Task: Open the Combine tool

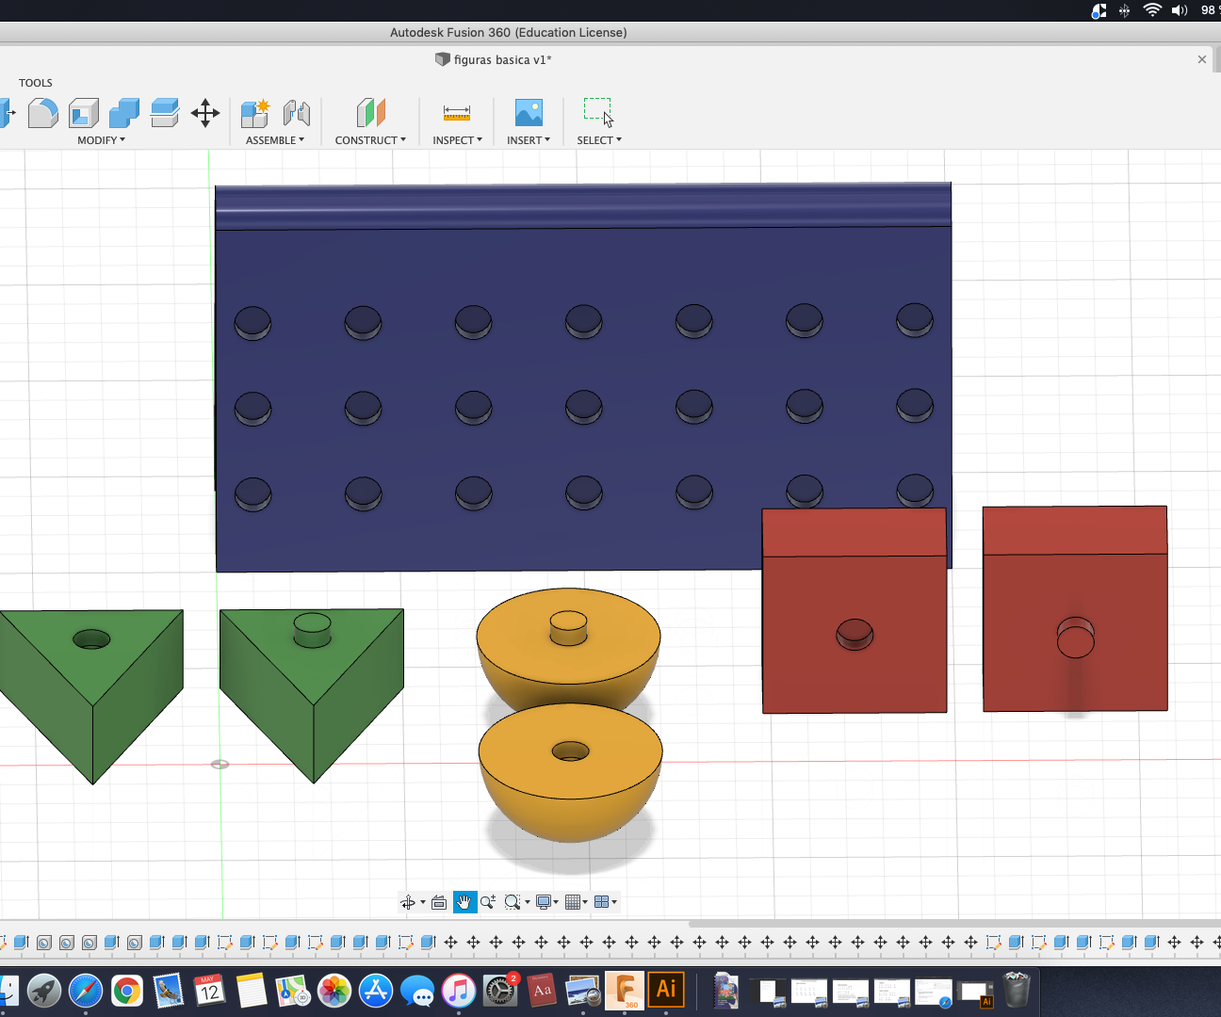Action: (124, 112)
